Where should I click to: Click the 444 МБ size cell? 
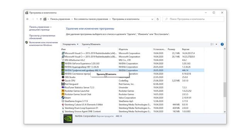pos(176,105)
